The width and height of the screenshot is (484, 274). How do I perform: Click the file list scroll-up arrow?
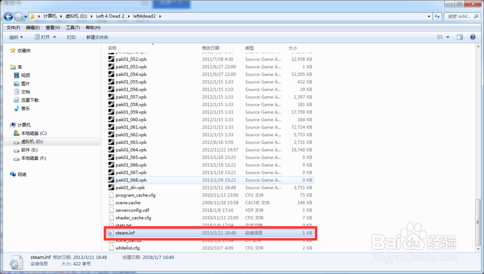pyautogui.click(x=478, y=46)
